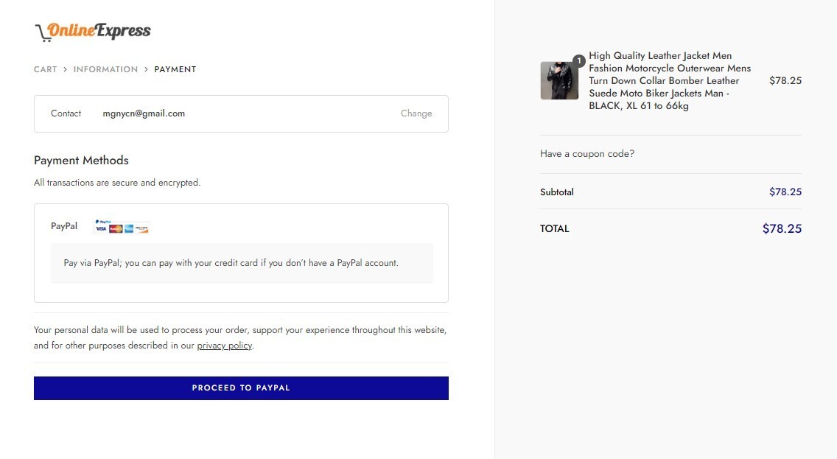Click the contact email mgnycn@gmail.com
Screen dimensions: 837x459
(x=144, y=113)
